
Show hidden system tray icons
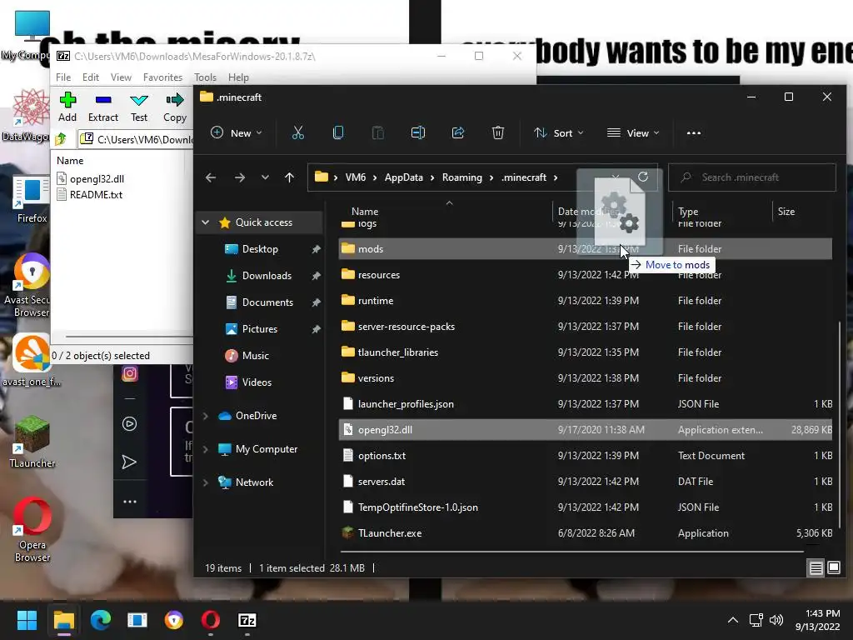tap(733, 620)
